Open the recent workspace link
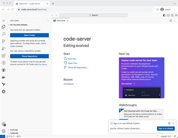Viewport: 178px width, 138px height. 69,84
